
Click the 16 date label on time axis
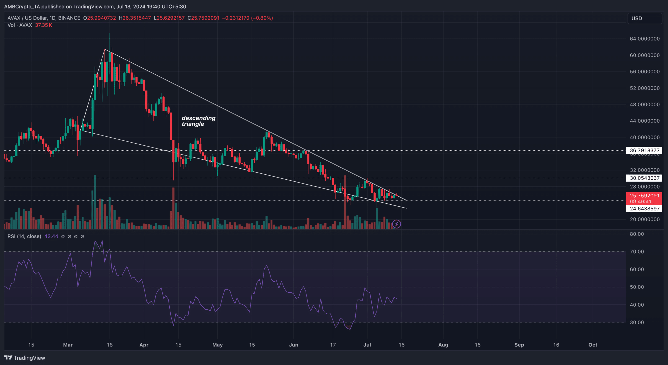[556, 345]
